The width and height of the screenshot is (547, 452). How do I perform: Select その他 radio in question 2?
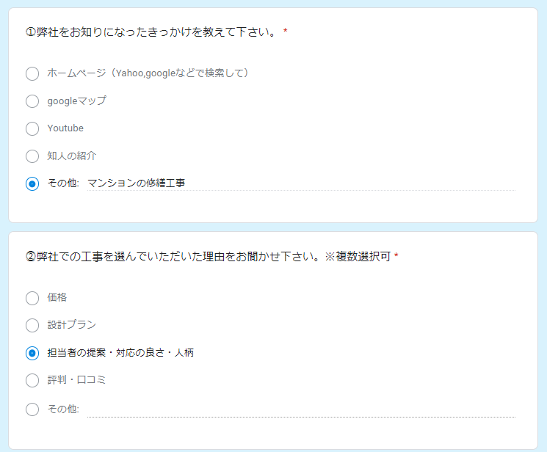click(32, 409)
